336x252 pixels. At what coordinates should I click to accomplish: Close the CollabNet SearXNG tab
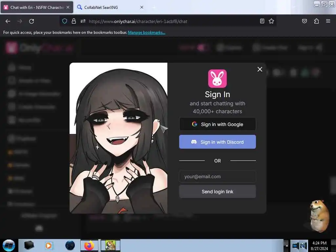[x=142, y=7]
